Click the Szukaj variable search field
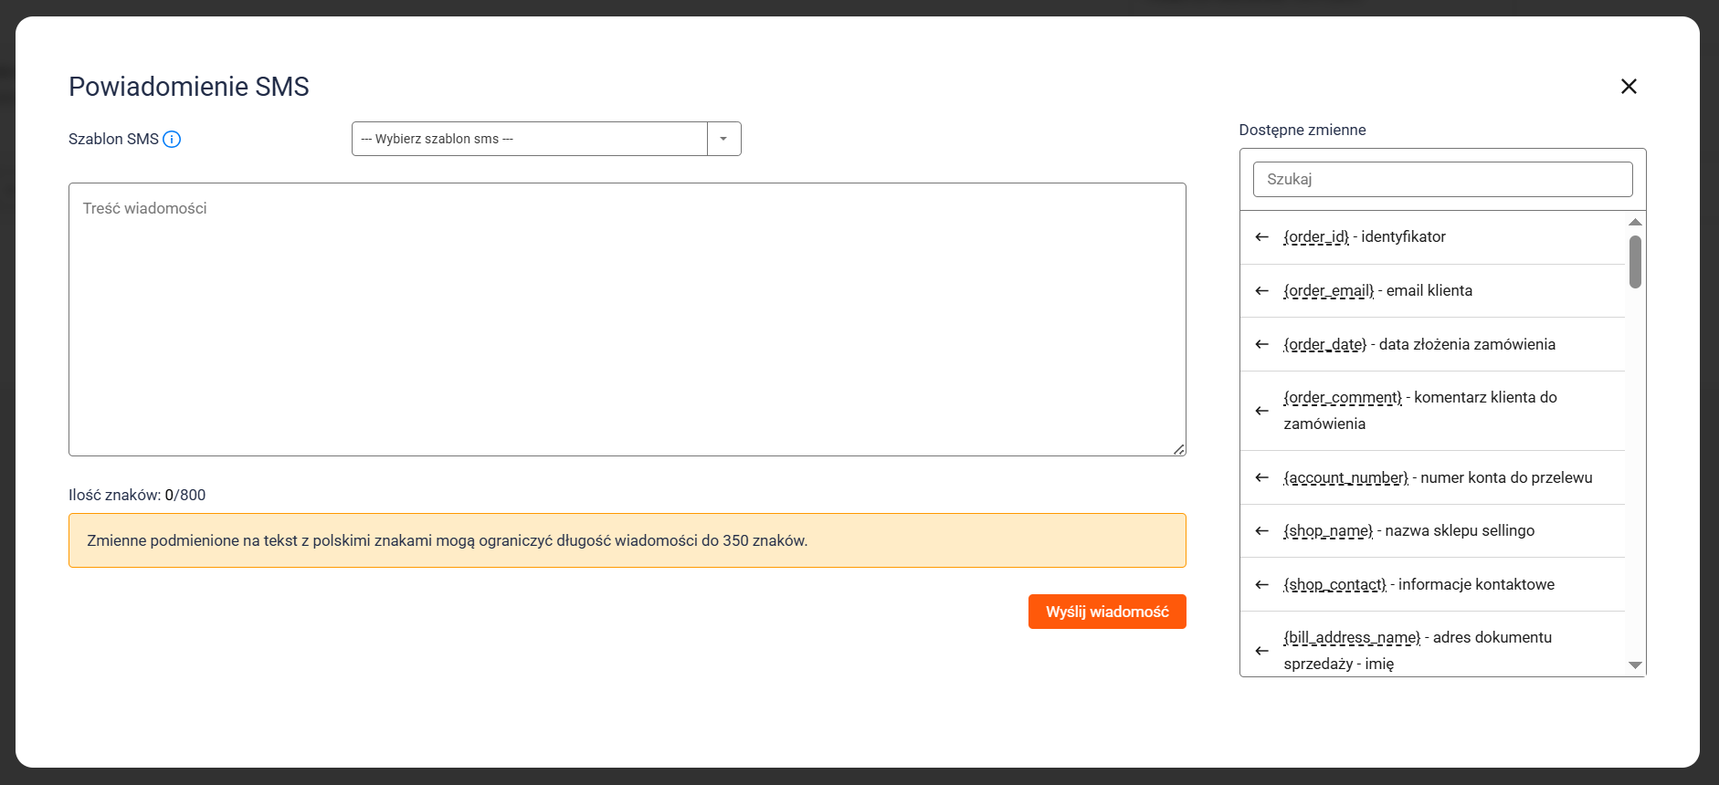The image size is (1719, 785). tap(1442, 180)
